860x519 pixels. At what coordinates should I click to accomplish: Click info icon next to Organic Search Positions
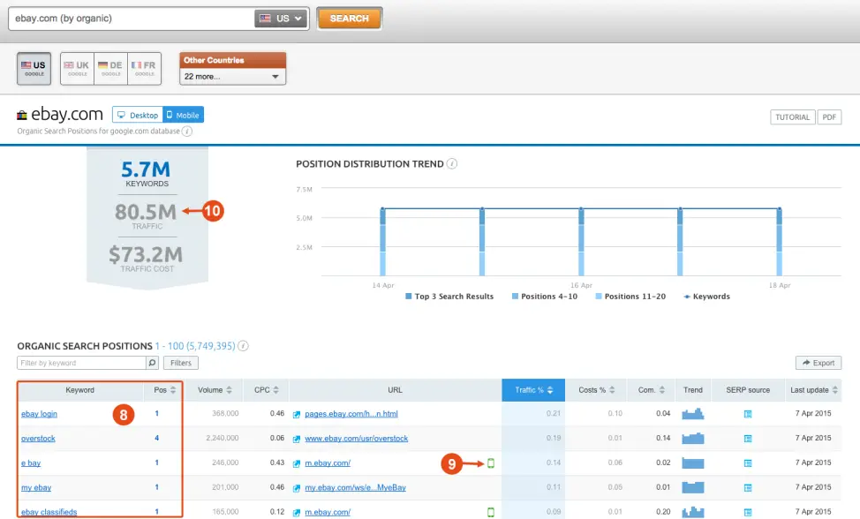243,346
